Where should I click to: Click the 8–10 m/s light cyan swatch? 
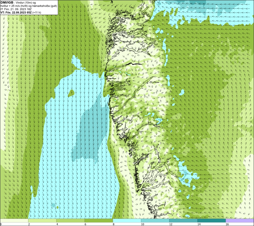(127, 220)
